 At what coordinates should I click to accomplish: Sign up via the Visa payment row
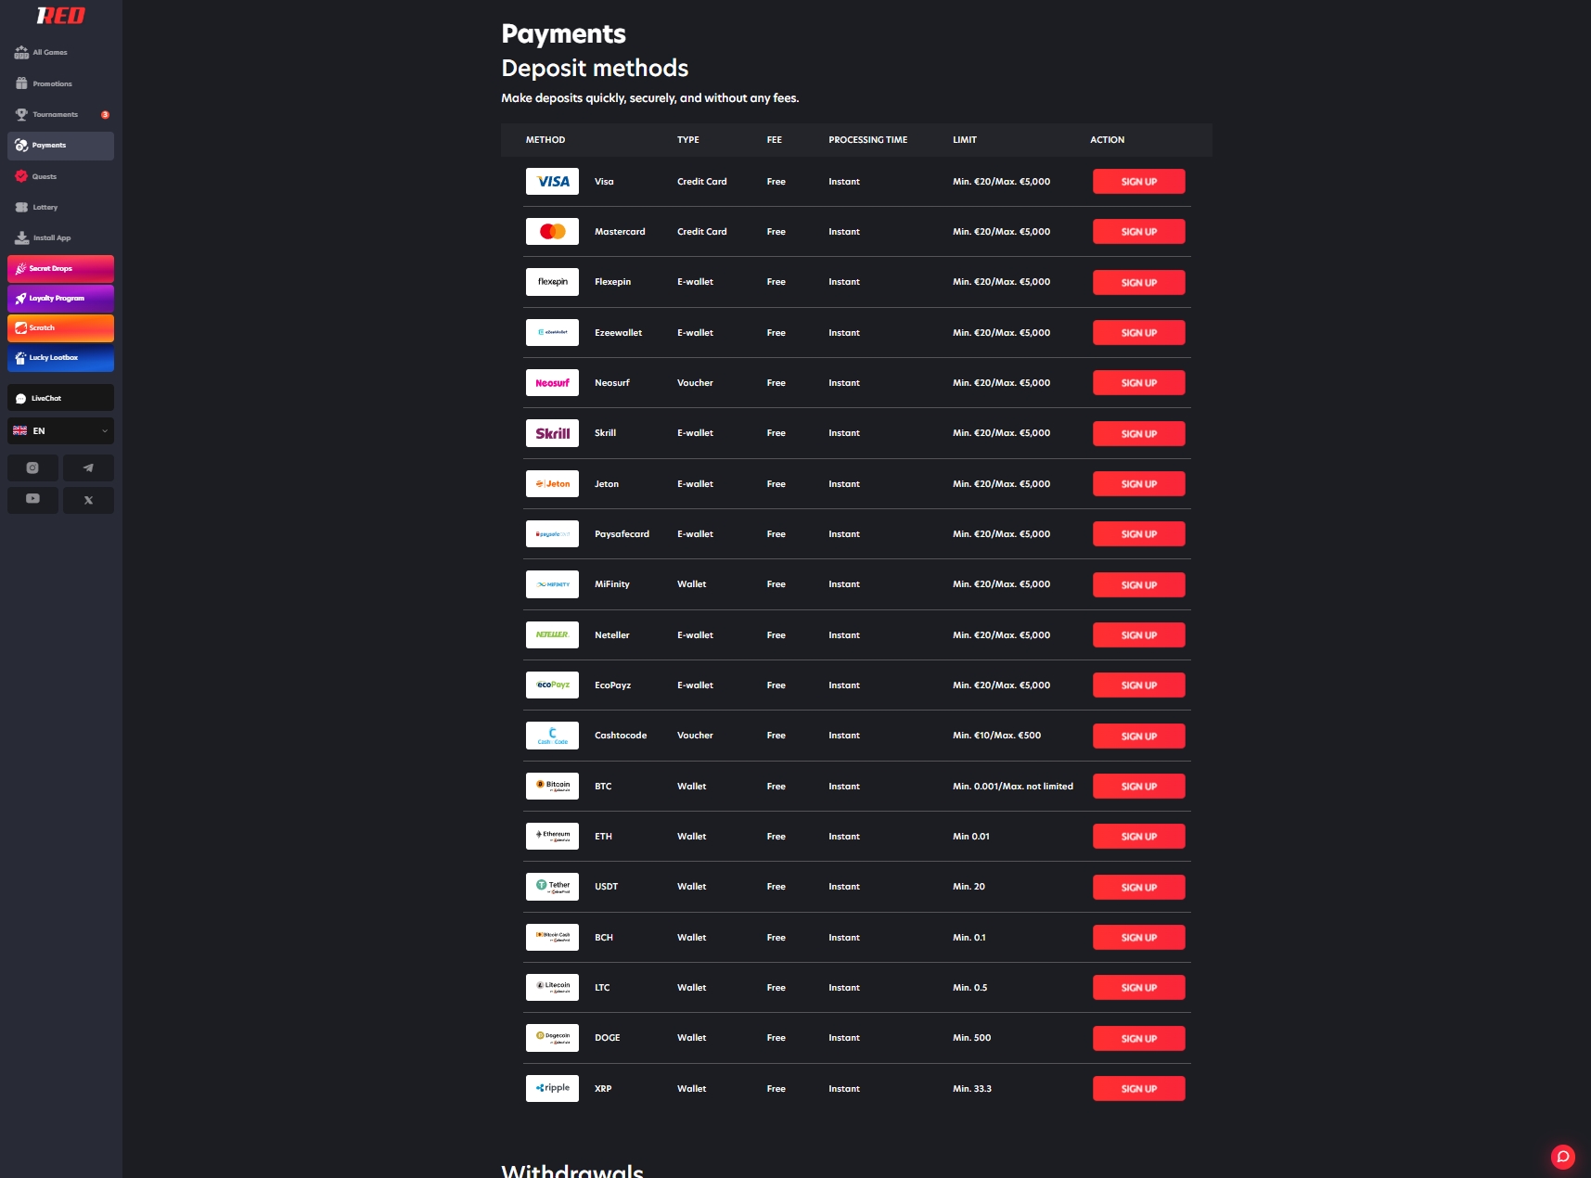click(1138, 181)
